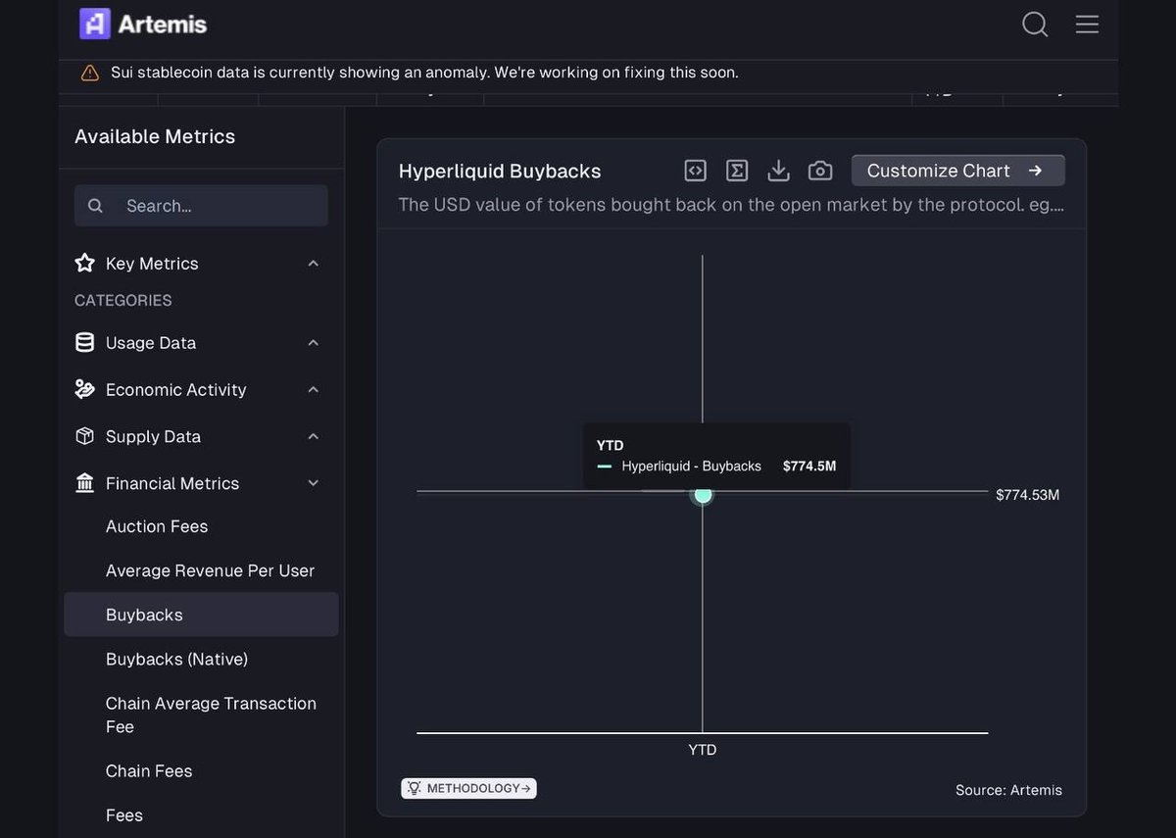Collapse the Supply Data chevron
1176x838 pixels.
(314, 437)
